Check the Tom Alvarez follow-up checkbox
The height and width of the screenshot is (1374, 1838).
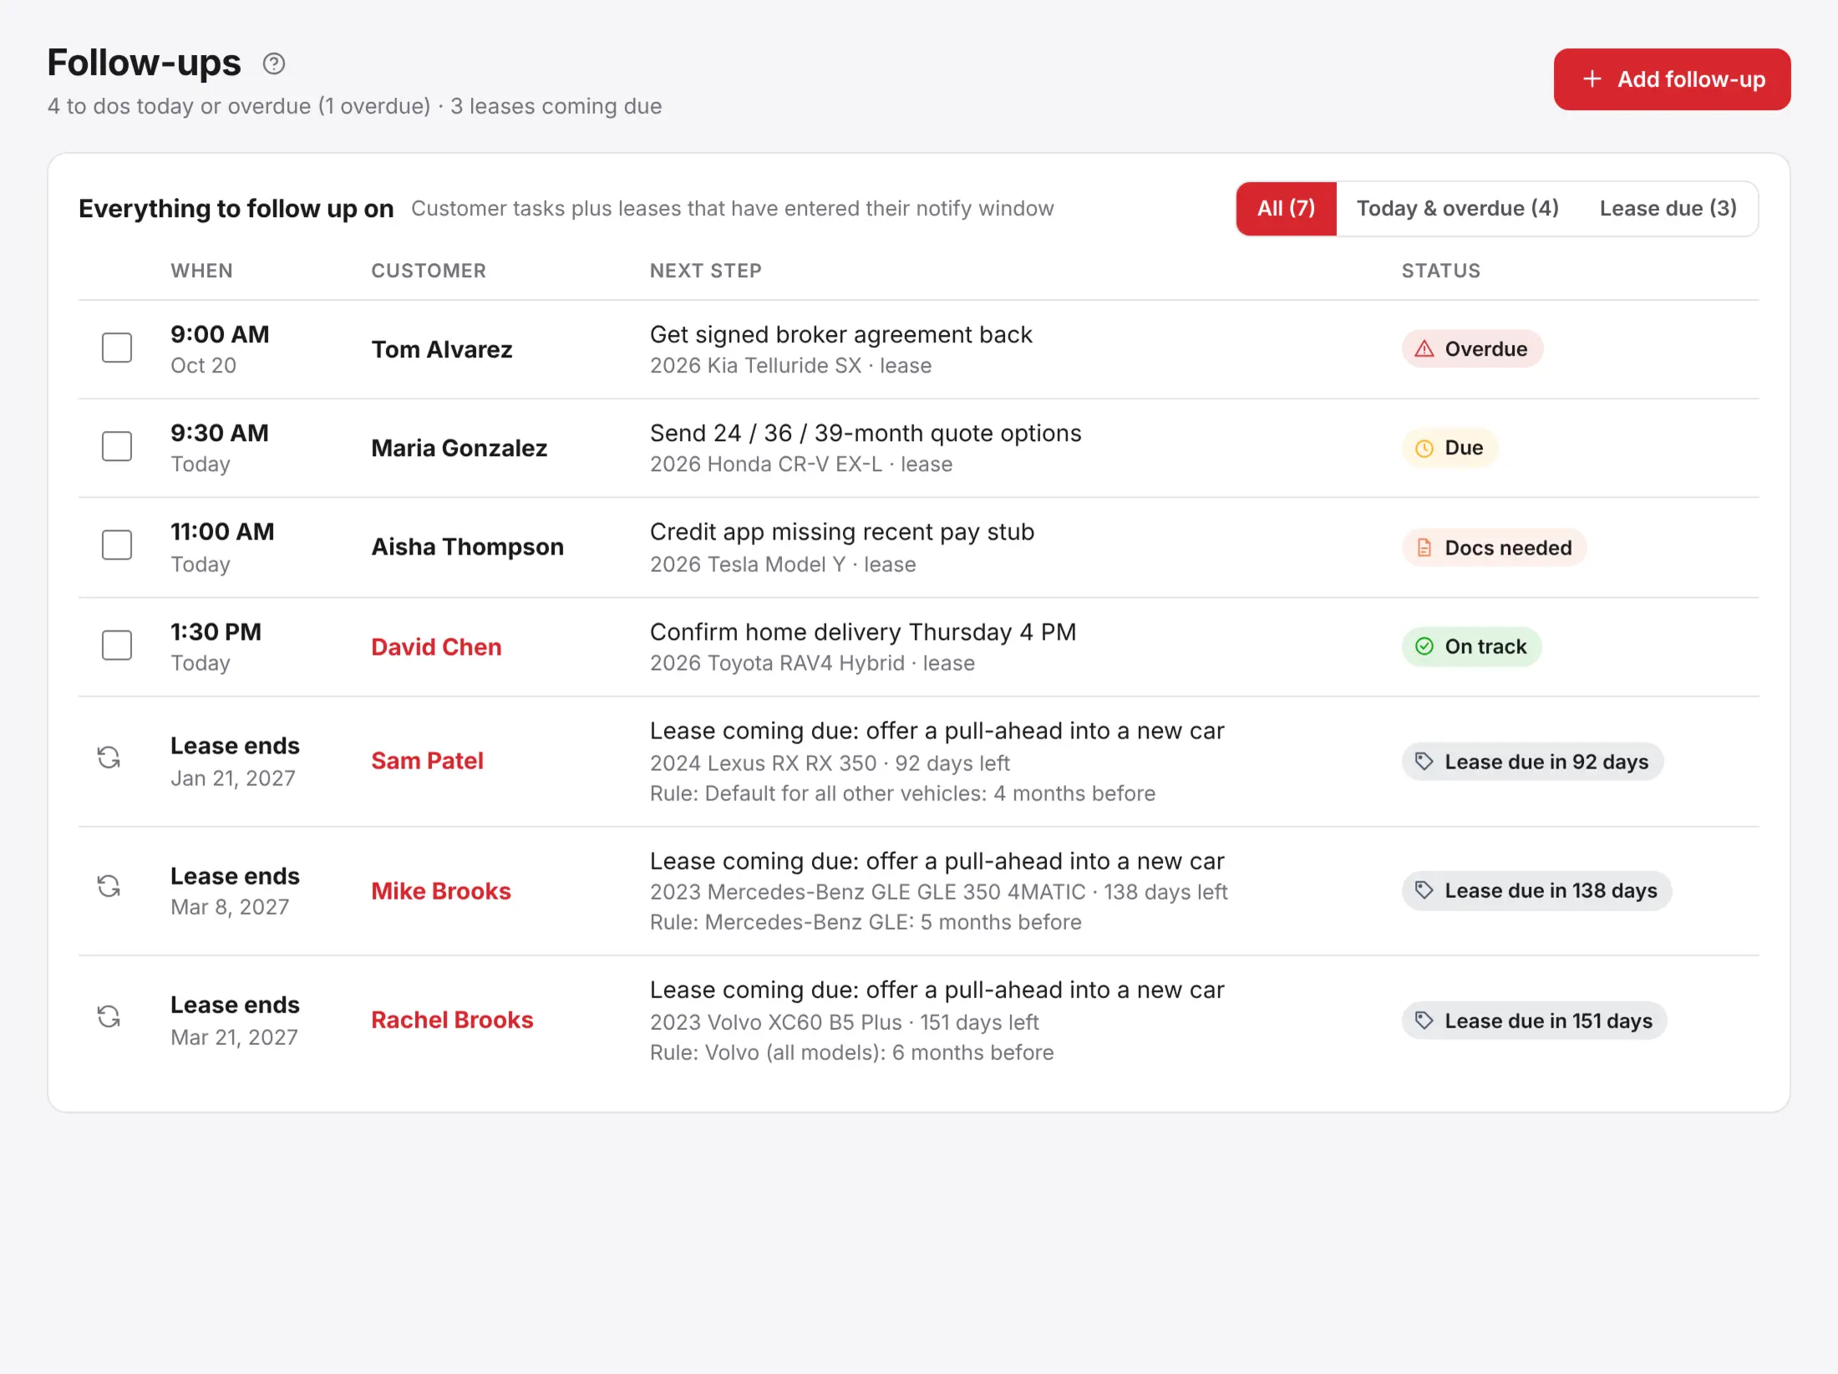click(x=117, y=347)
